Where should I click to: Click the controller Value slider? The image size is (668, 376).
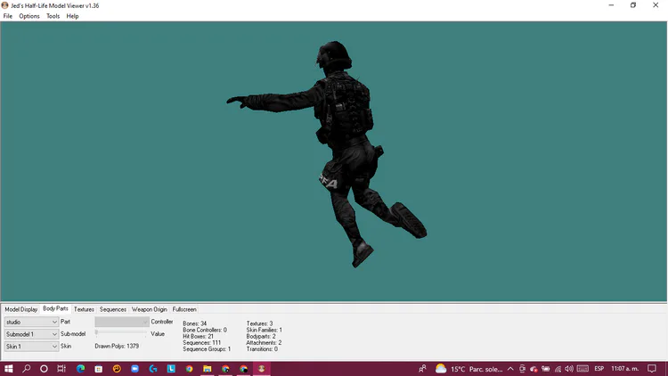[121, 332]
